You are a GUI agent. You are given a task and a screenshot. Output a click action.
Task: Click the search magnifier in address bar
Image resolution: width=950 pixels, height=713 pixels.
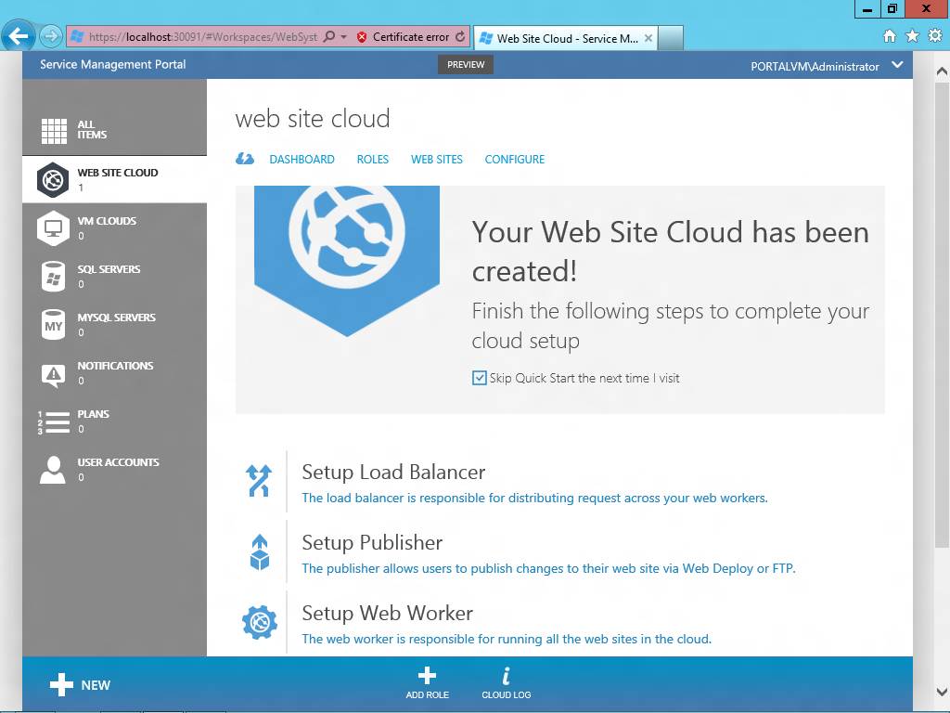tap(329, 37)
